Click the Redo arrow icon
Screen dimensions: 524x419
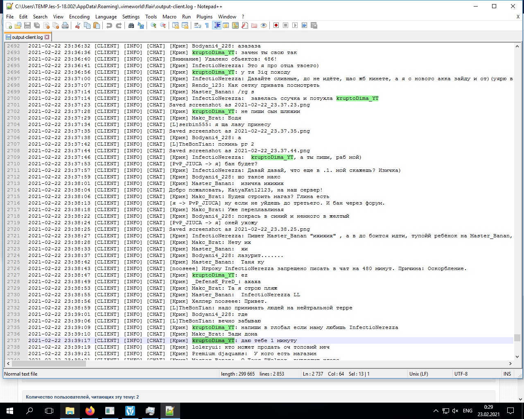pos(119,25)
